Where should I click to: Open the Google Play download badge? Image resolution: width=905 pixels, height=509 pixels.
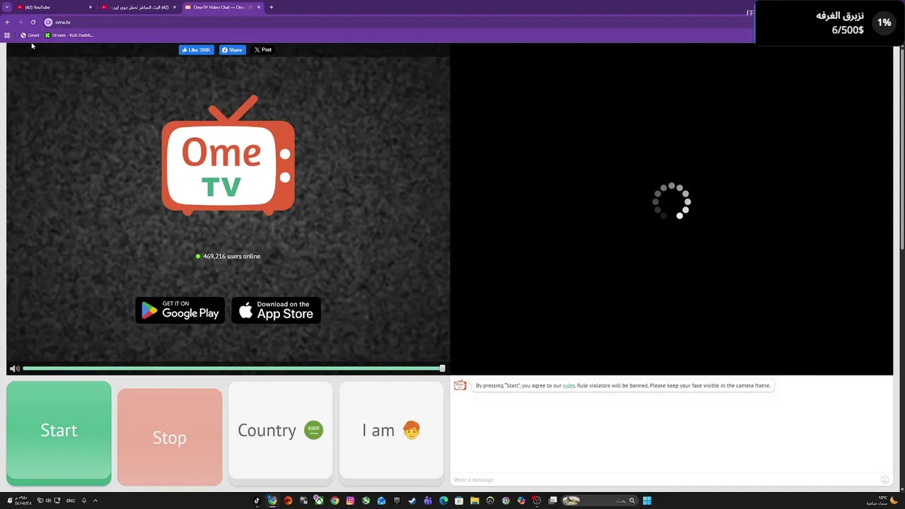[x=180, y=310]
